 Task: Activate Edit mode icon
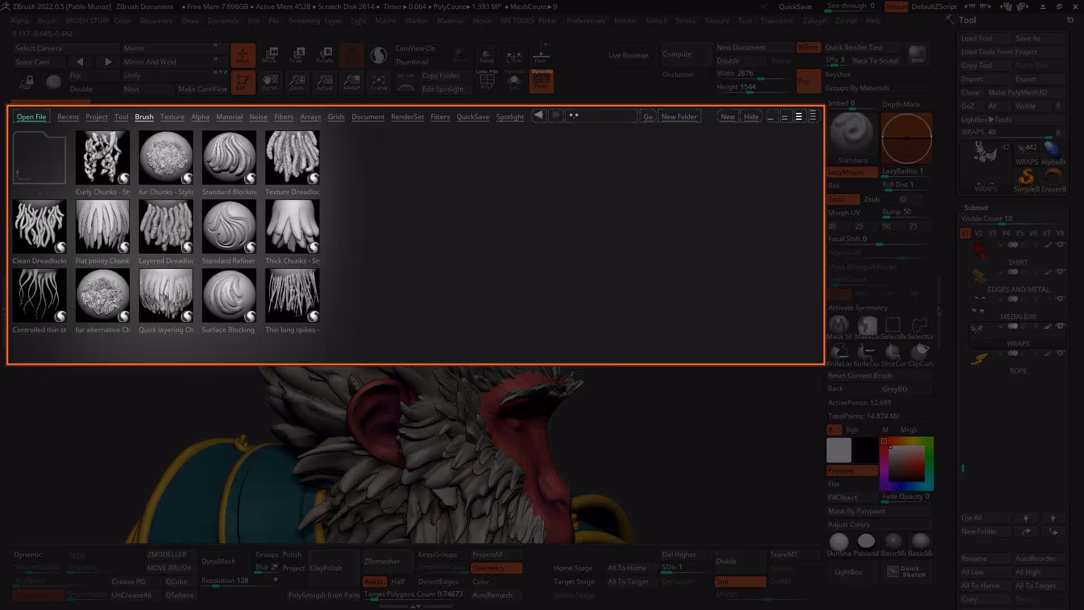click(243, 82)
